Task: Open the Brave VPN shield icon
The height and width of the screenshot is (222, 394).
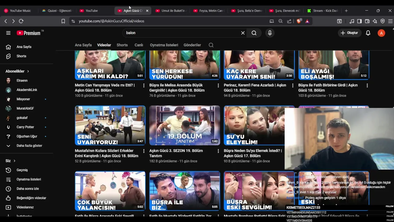Action: click(383, 21)
